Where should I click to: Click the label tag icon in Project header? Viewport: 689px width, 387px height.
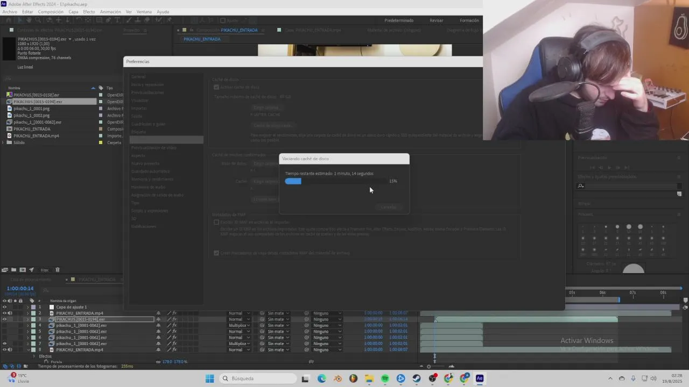(x=101, y=88)
